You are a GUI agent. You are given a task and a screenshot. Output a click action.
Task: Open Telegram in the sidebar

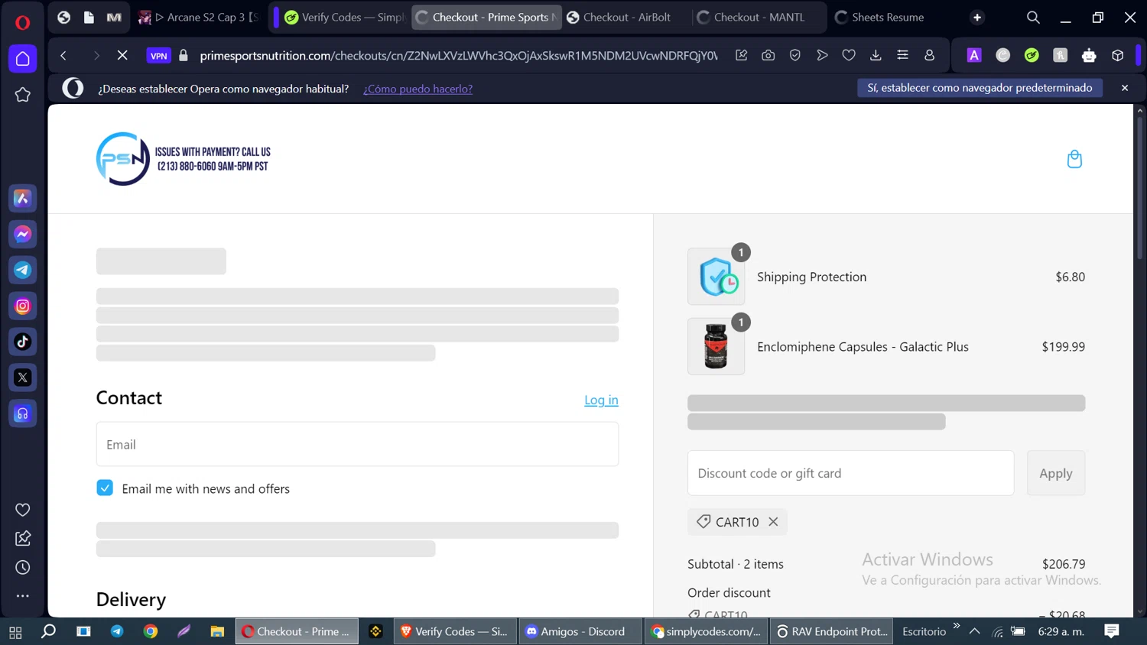point(23,270)
